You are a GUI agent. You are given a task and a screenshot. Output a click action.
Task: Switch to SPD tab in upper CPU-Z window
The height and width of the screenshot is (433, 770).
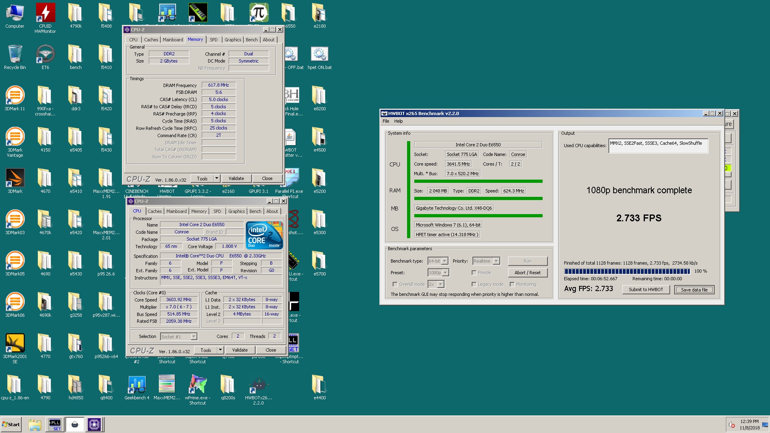(x=214, y=40)
